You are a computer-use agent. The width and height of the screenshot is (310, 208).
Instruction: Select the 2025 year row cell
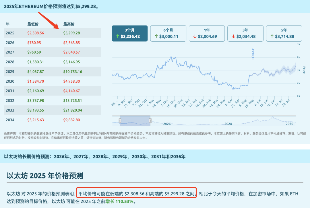coord(10,33)
